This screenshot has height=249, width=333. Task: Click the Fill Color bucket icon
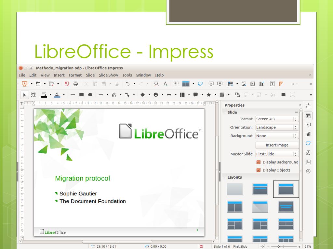coord(57,95)
